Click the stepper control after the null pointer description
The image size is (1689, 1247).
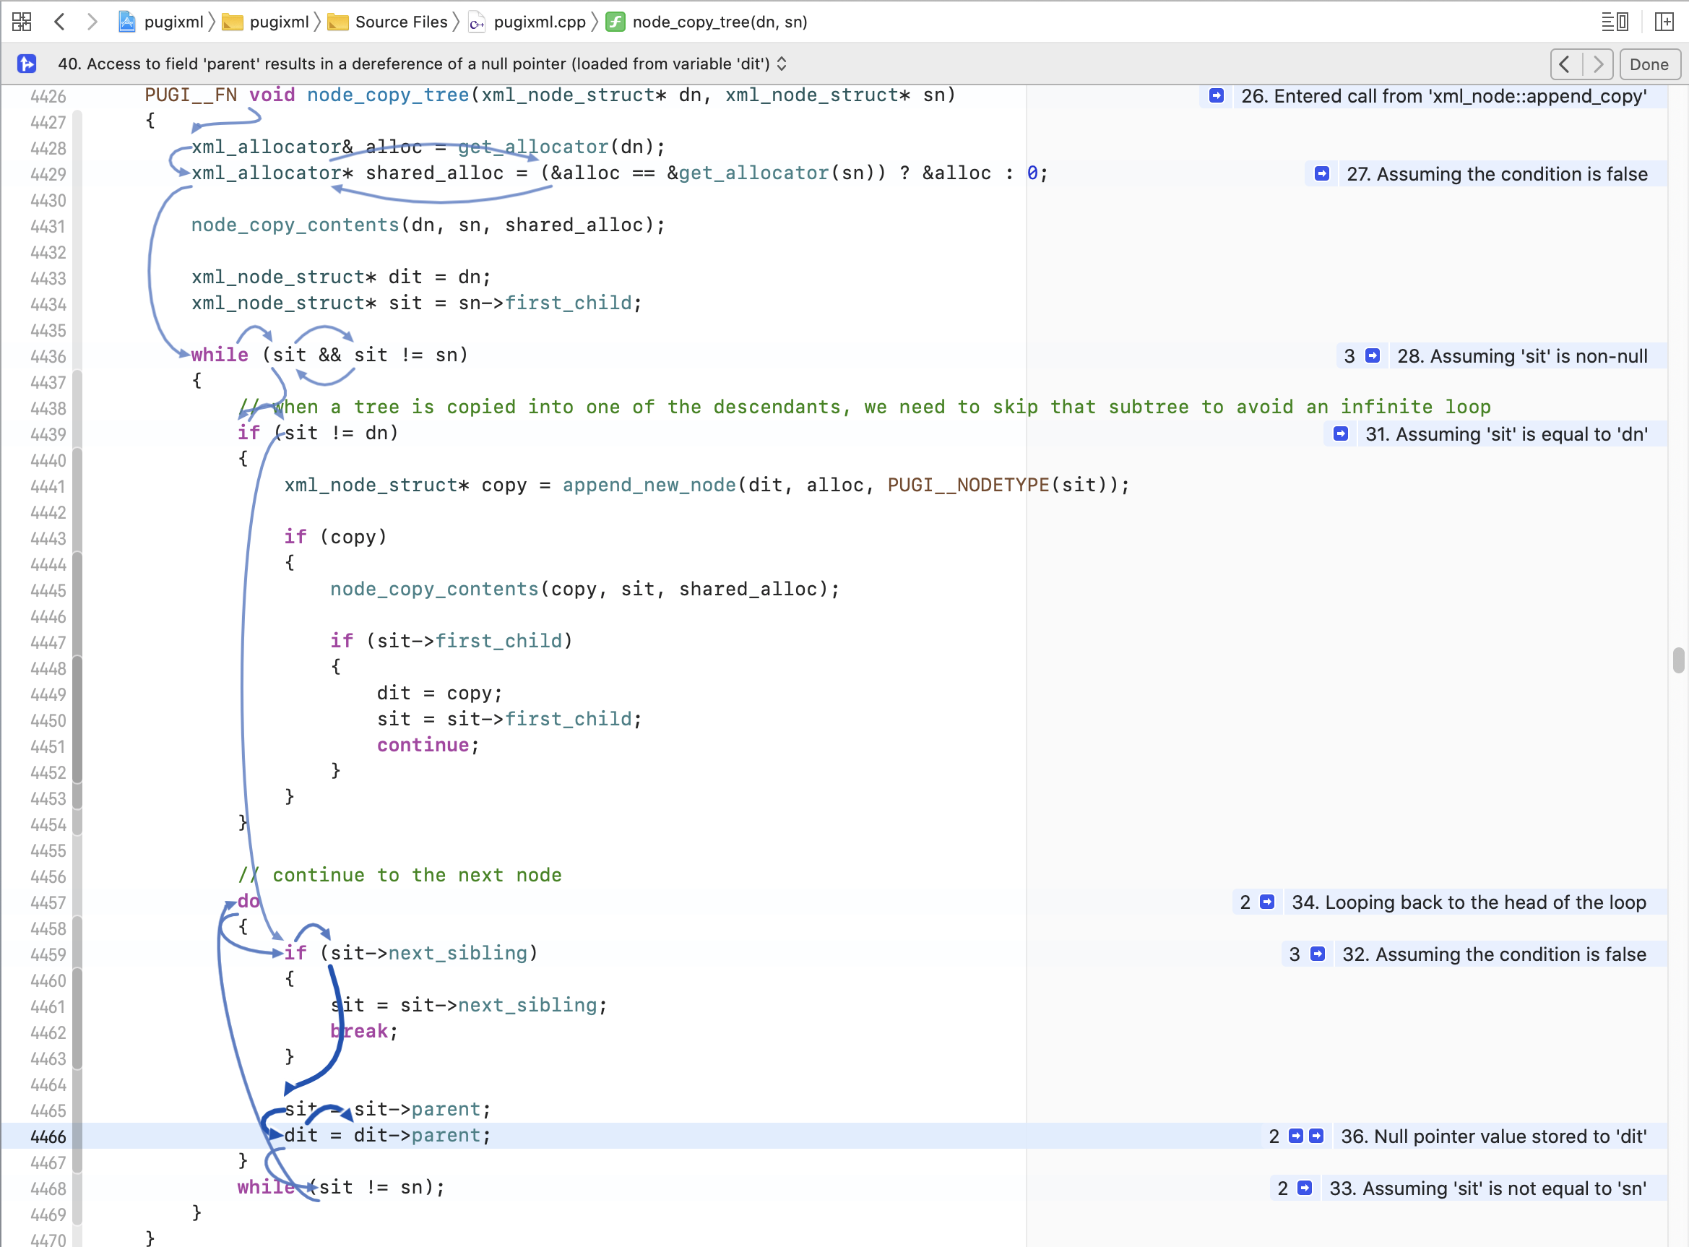coord(782,64)
